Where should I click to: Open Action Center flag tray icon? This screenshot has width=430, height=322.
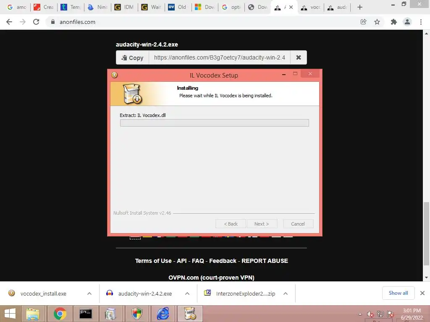tap(390, 314)
